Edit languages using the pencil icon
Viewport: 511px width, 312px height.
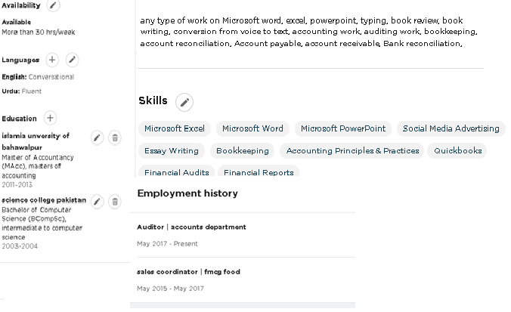[72, 60]
